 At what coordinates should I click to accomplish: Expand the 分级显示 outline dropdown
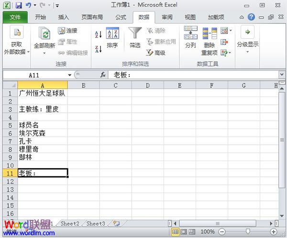click(247, 52)
